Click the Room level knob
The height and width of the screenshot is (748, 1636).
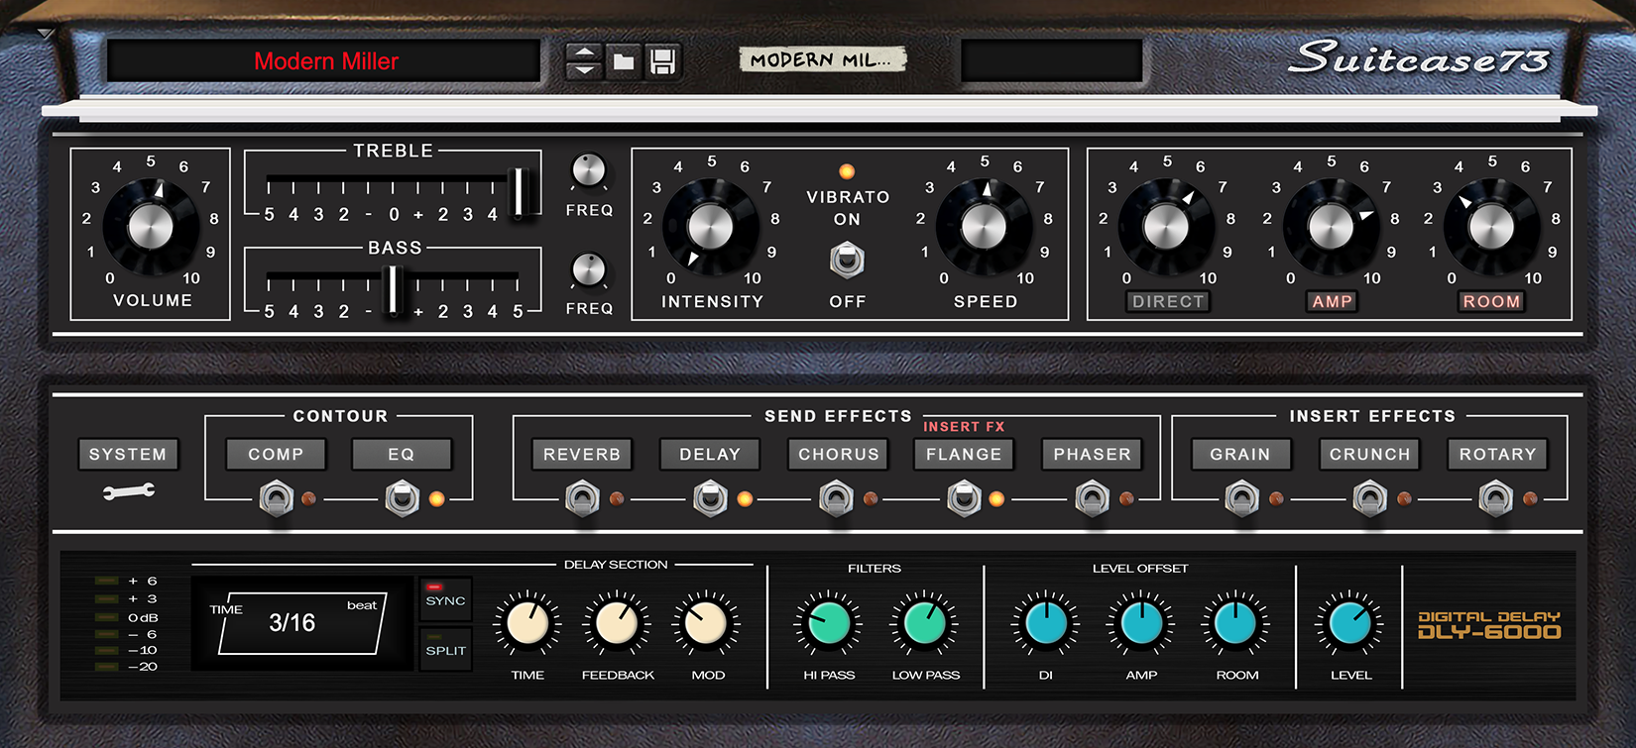1491,227
